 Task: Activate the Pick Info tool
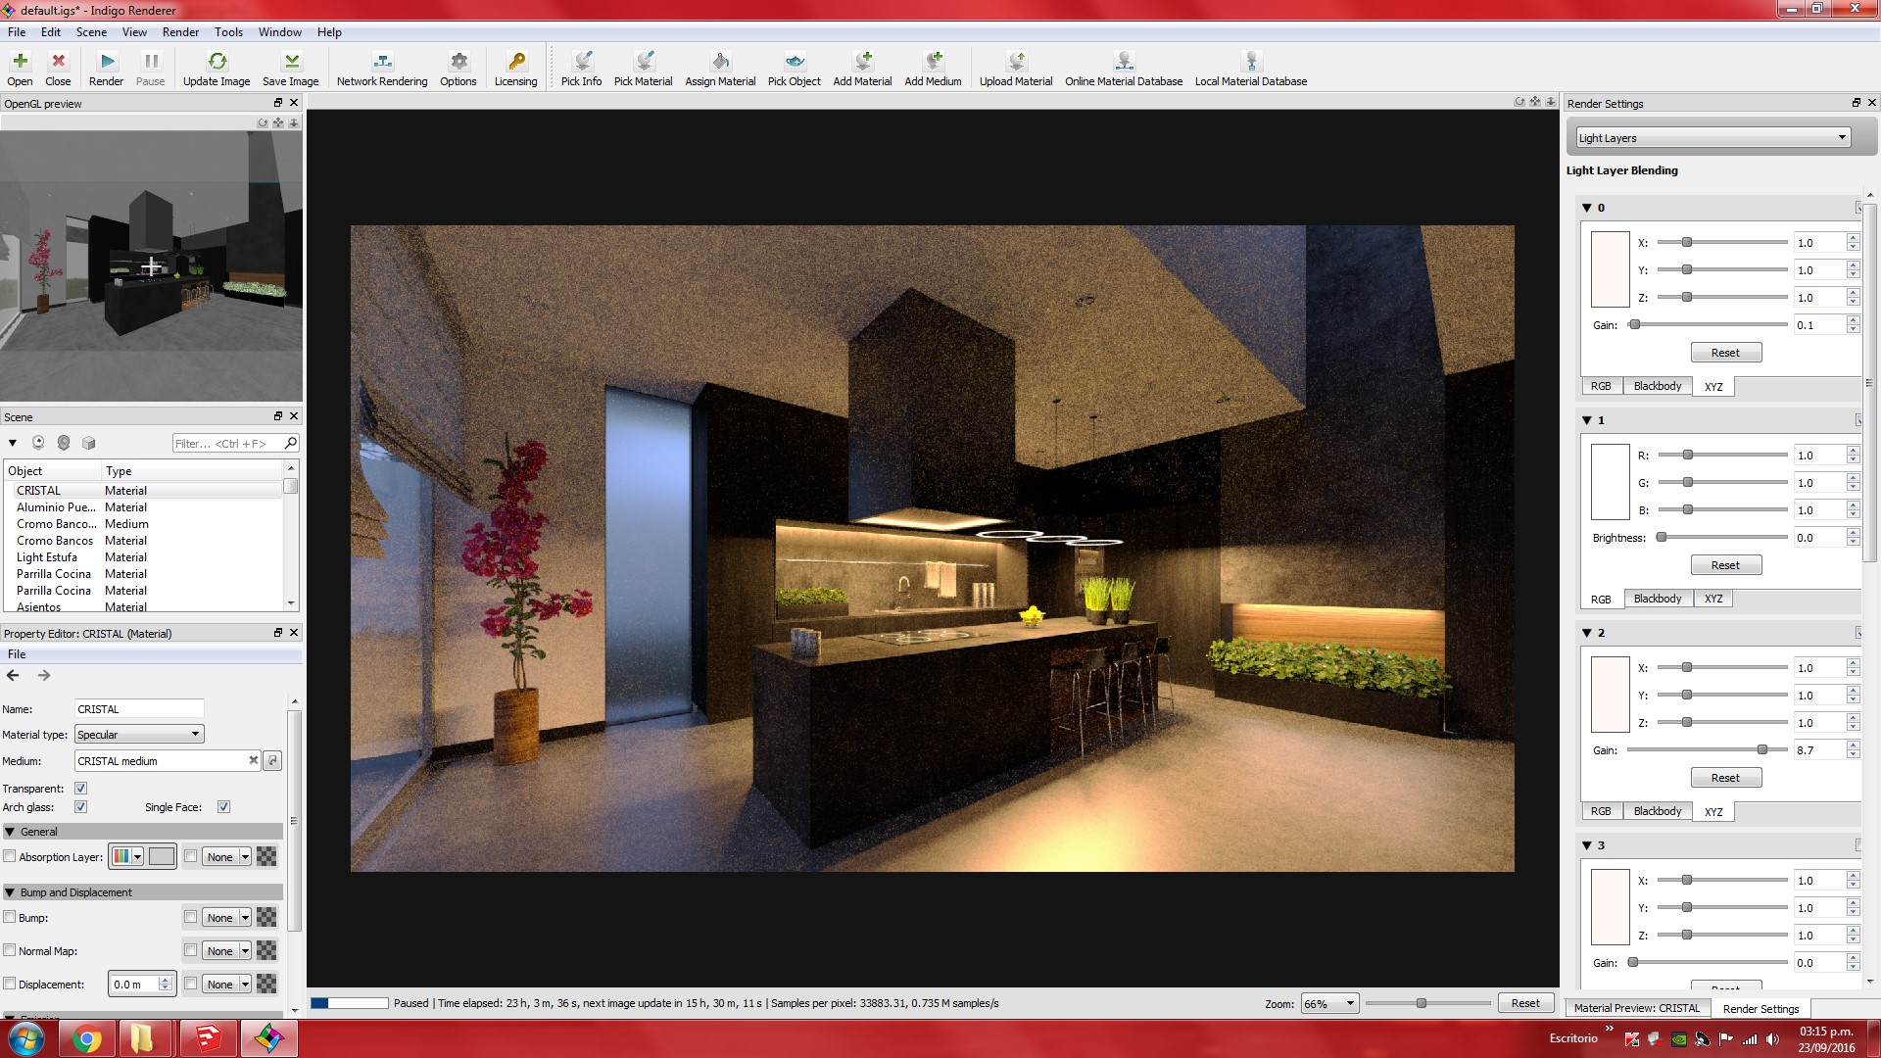pos(581,69)
